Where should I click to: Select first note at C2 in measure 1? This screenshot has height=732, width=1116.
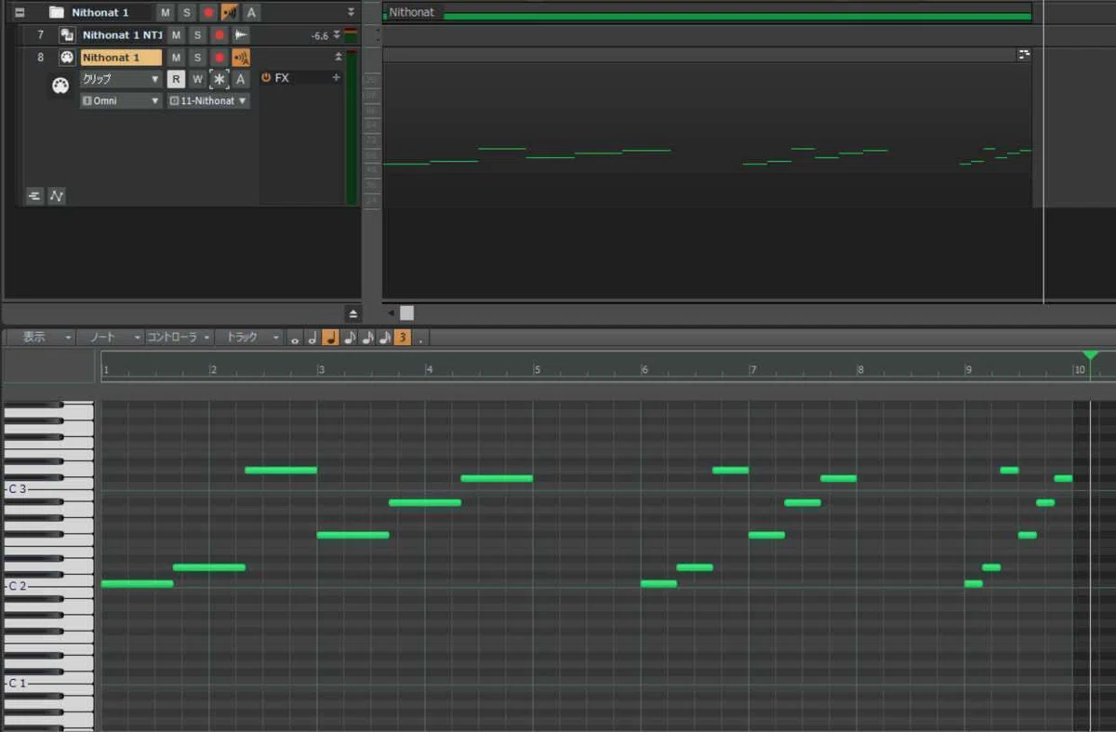(x=137, y=584)
